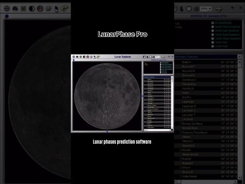Image resolution: width=245 pixels, height=184 pixels.
Task: Select North East Quadrant radio in background view
Action: [212, 31]
